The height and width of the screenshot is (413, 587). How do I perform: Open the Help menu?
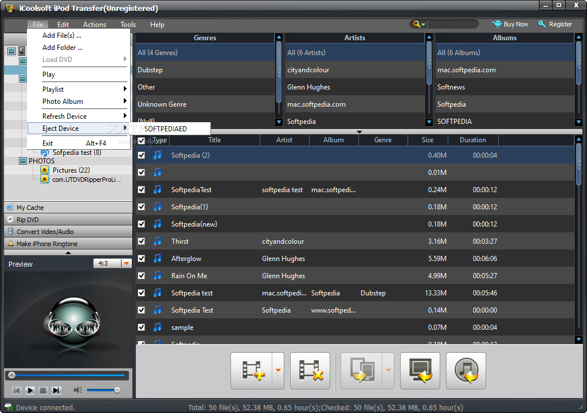[x=157, y=24]
